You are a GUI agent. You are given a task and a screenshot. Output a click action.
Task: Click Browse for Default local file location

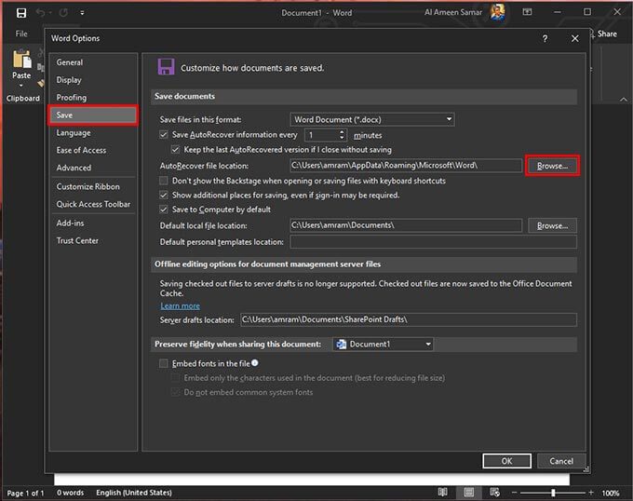click(552, 225)
